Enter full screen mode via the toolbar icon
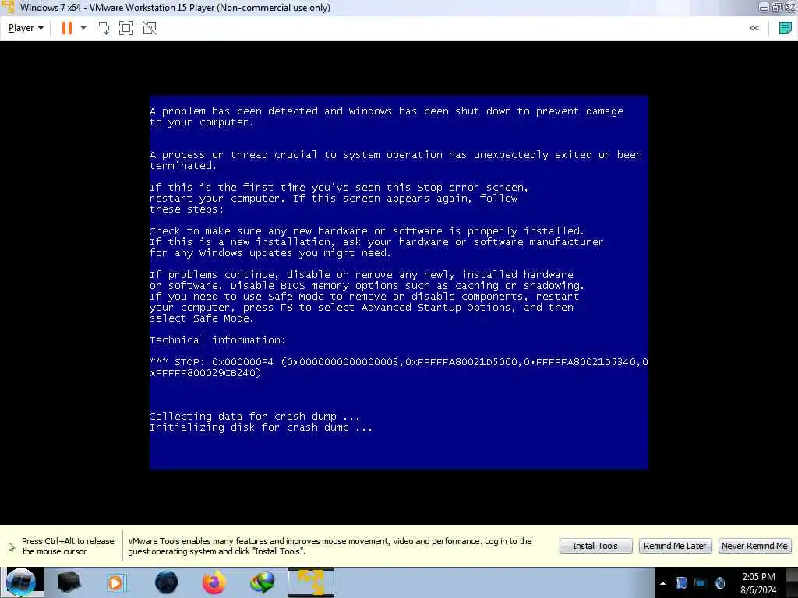 pyautogui.click(x=126, y=28)
